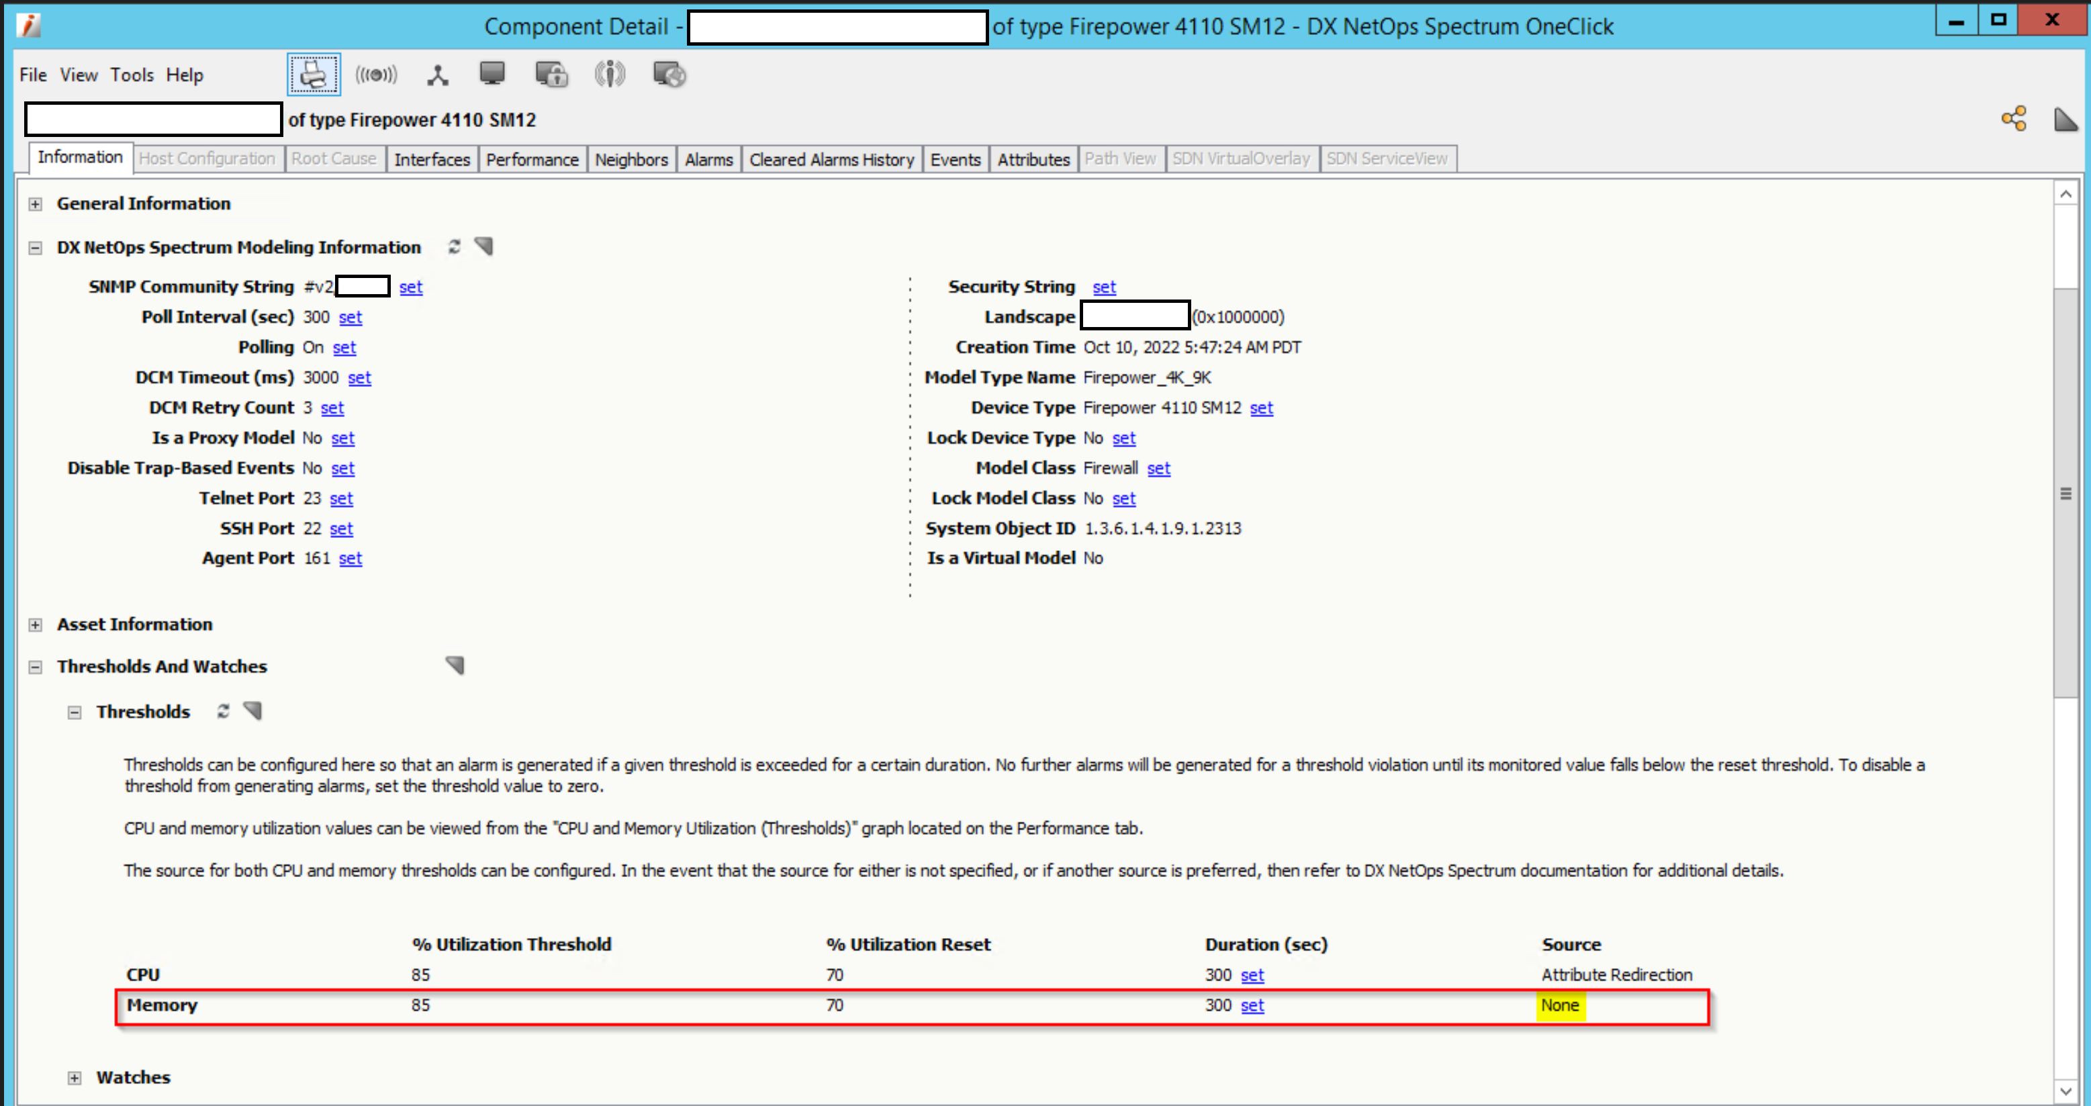Collapse the Thresholds subsection
The image size is (2091, 1106).
point(75,712)
